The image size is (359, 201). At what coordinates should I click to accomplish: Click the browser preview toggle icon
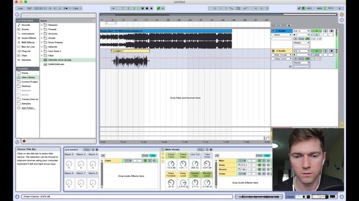coord(24,141)
